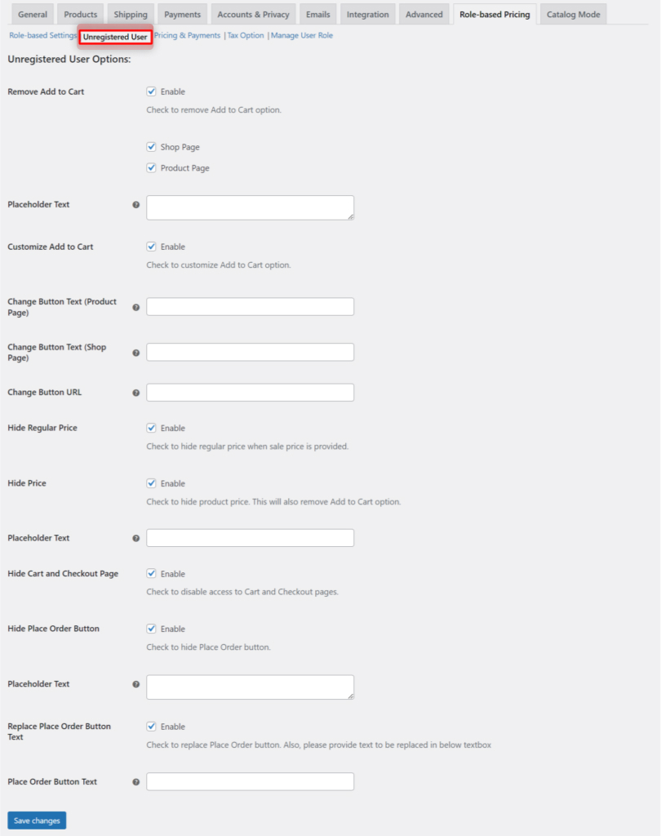
Task: Select the Emails tab
Action: [317, 14]
